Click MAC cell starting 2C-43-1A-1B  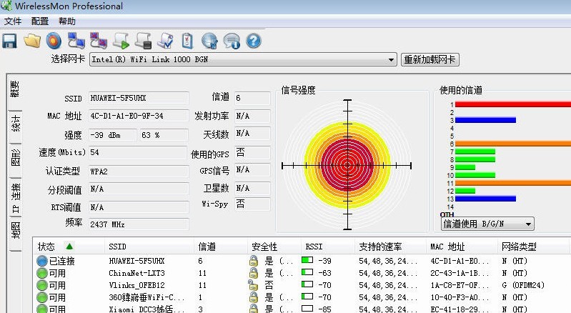pos(460,273)
